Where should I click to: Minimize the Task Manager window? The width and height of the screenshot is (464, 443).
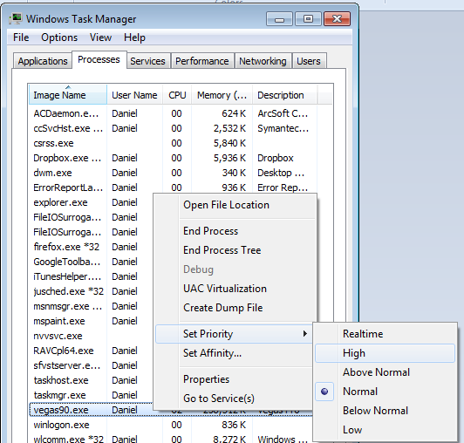279,19
